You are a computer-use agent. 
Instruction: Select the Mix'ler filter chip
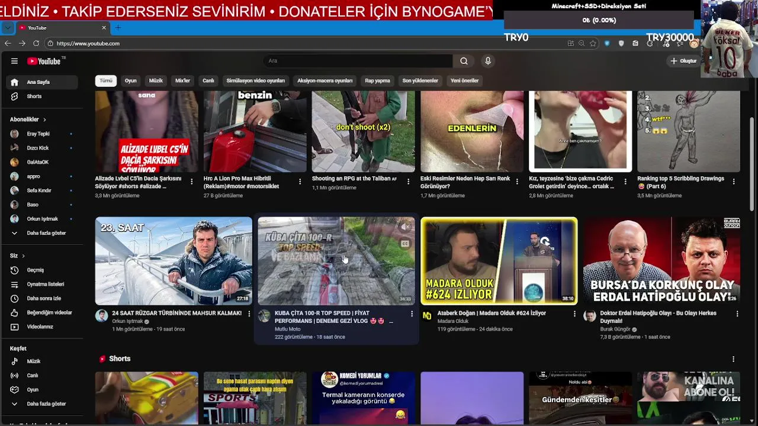tap(182, 80)
